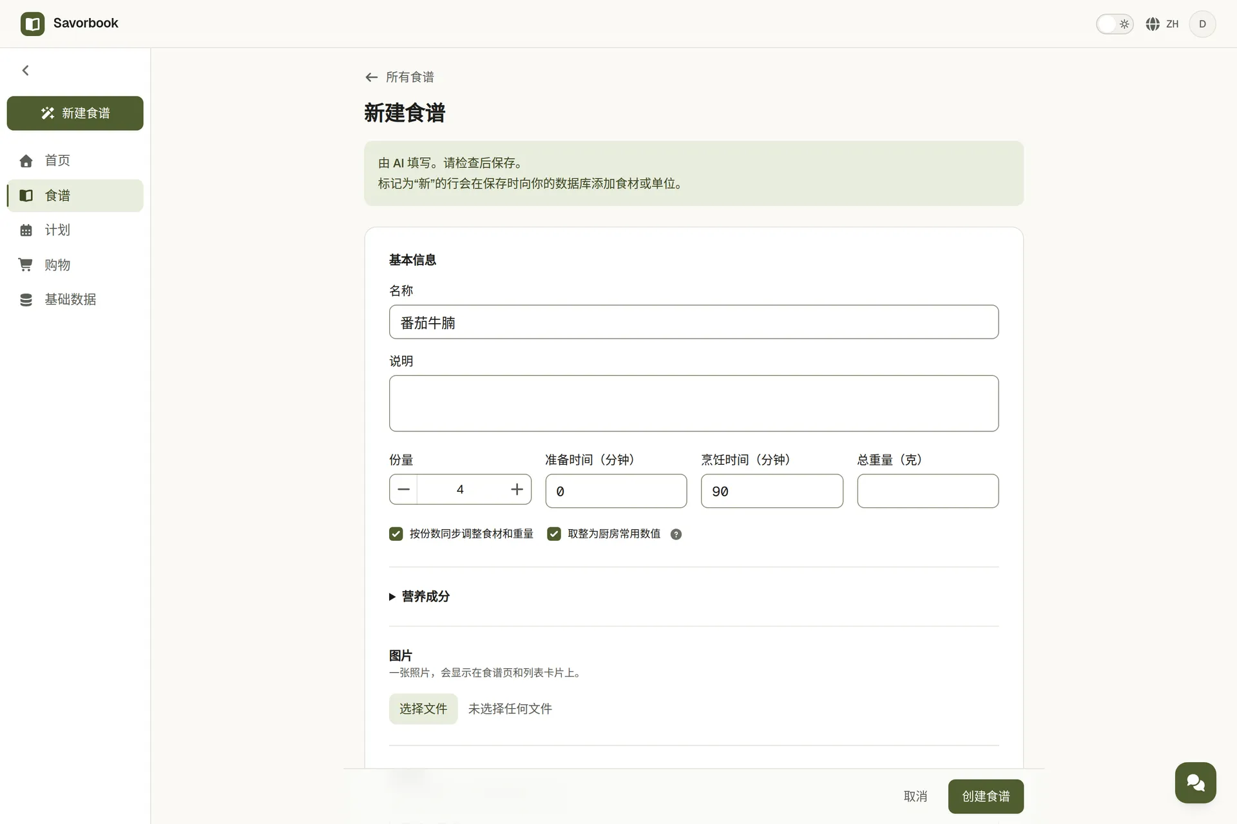Select the 食谱 sidebar item
Screen dimensions: 1237x824
75,195
